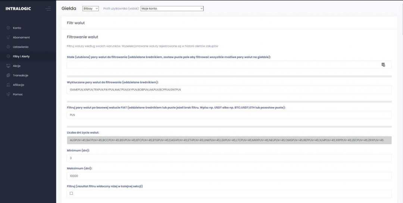Click the Minimum (dni) input field
The height and width of the screenshot is (203, 403).
pyautogui.click(x=229, y=158)
